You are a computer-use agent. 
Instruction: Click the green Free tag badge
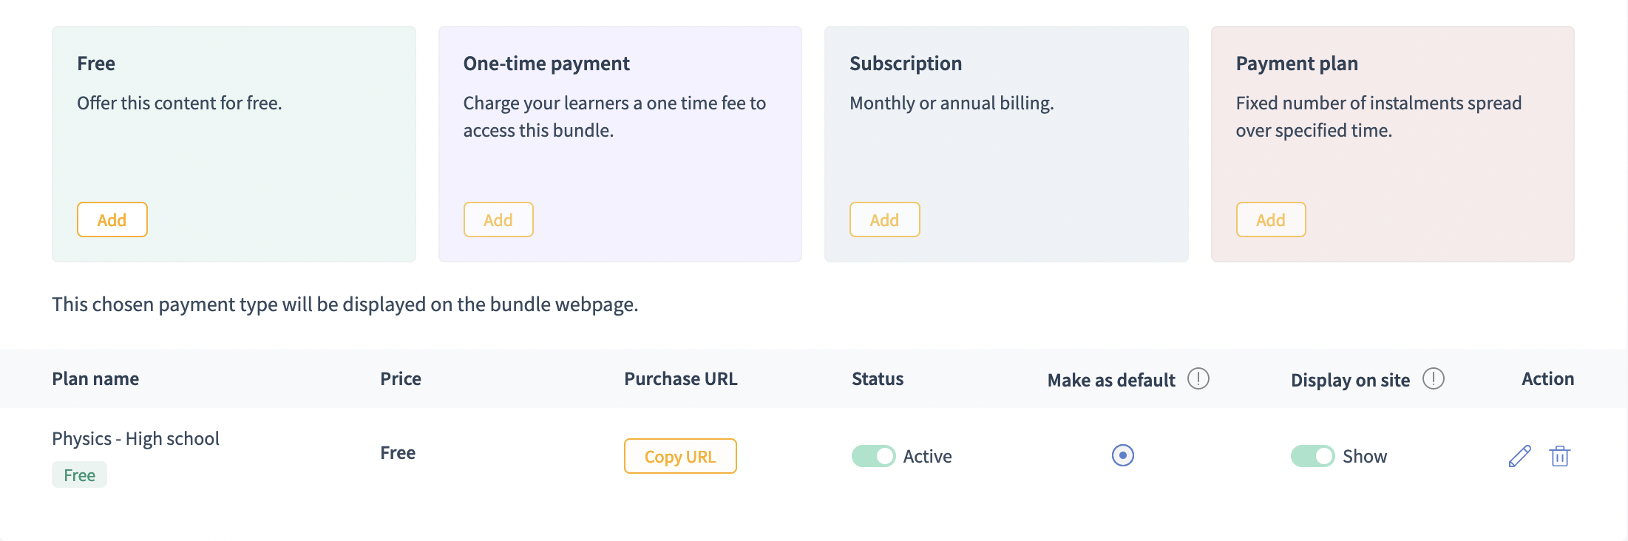click(x=79, y=474)
